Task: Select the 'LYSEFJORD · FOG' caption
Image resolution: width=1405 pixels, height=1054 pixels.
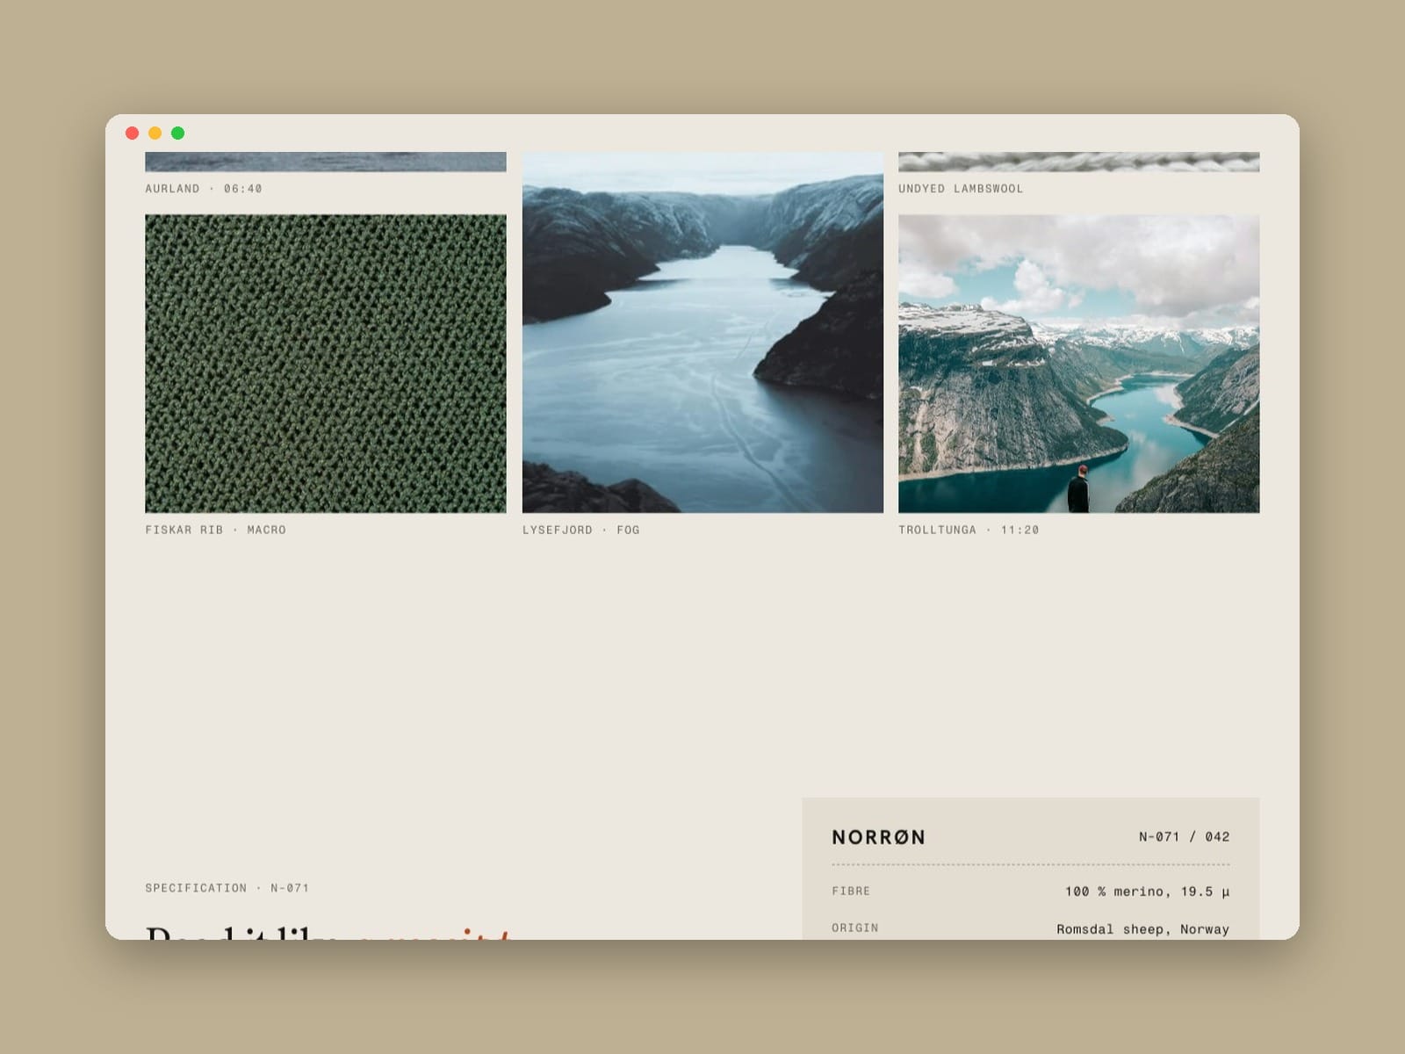Action: coord(580,530)
